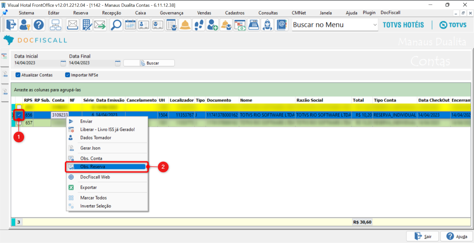The image size is (474, 243).
Task: Check the checkbox on the yellow row
Action: click(19, 107)
